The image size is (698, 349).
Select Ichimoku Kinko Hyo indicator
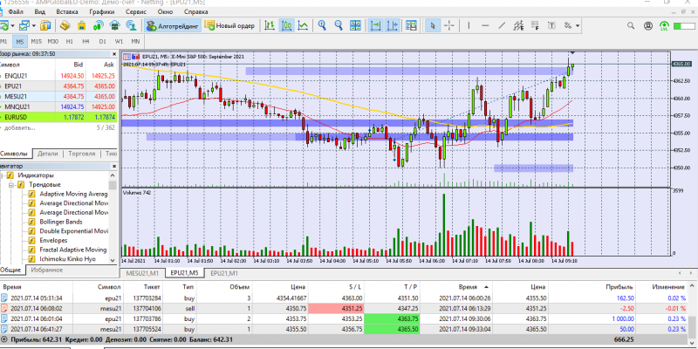(x=67, y=259)
